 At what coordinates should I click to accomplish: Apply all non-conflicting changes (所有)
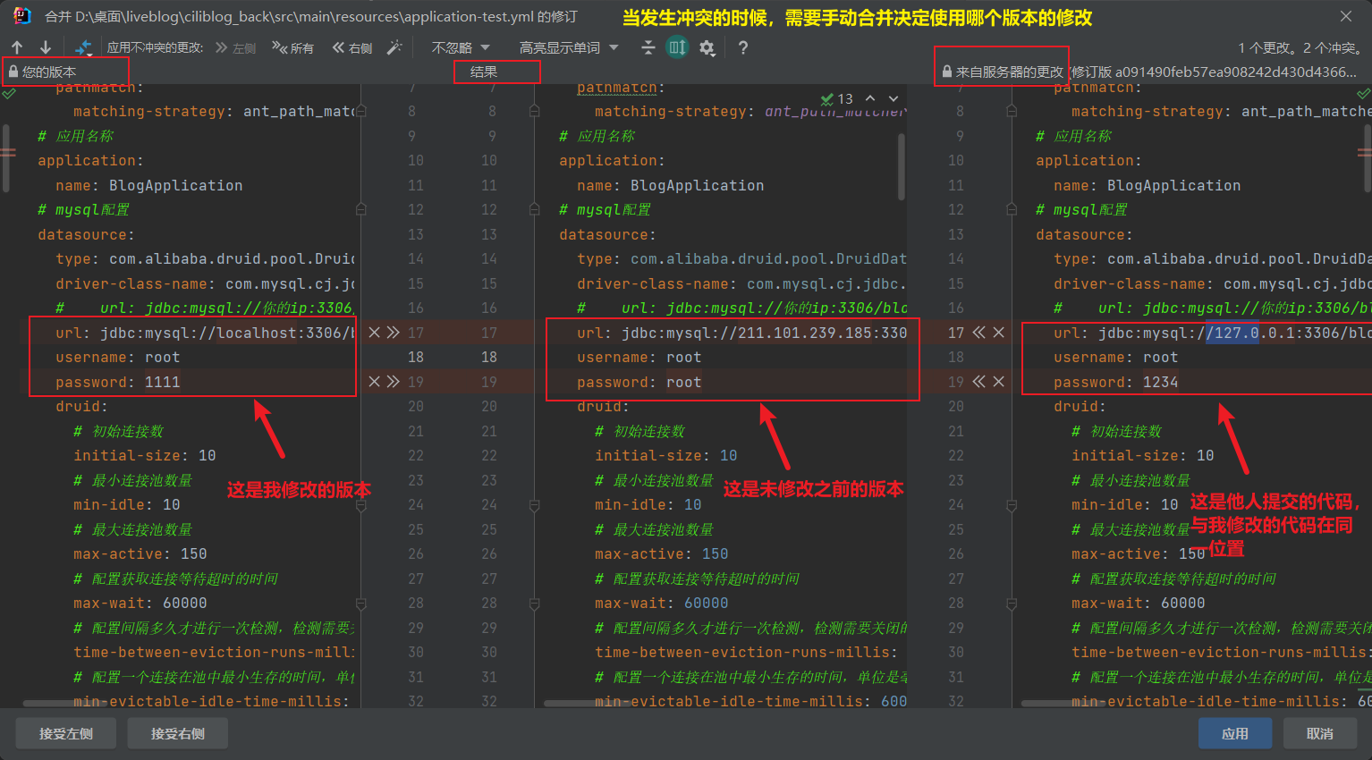click(293, 47)
